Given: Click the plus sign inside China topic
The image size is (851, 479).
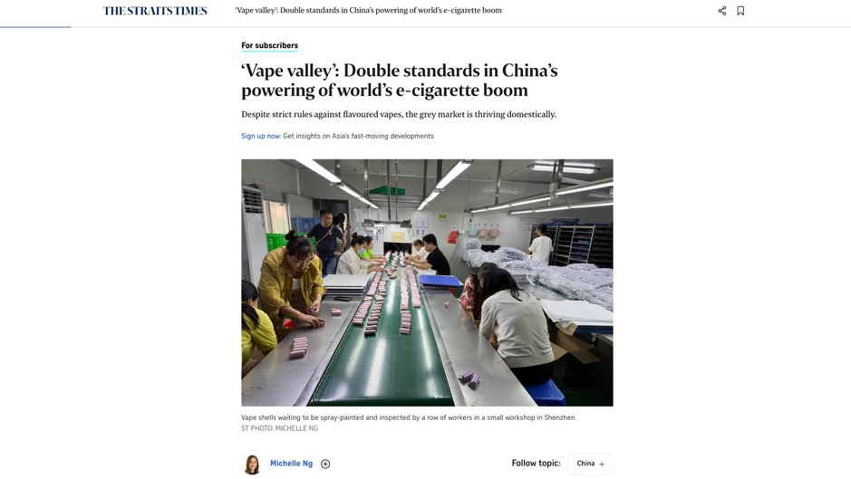Looking at the screenshot, I should tap(602, 464).
